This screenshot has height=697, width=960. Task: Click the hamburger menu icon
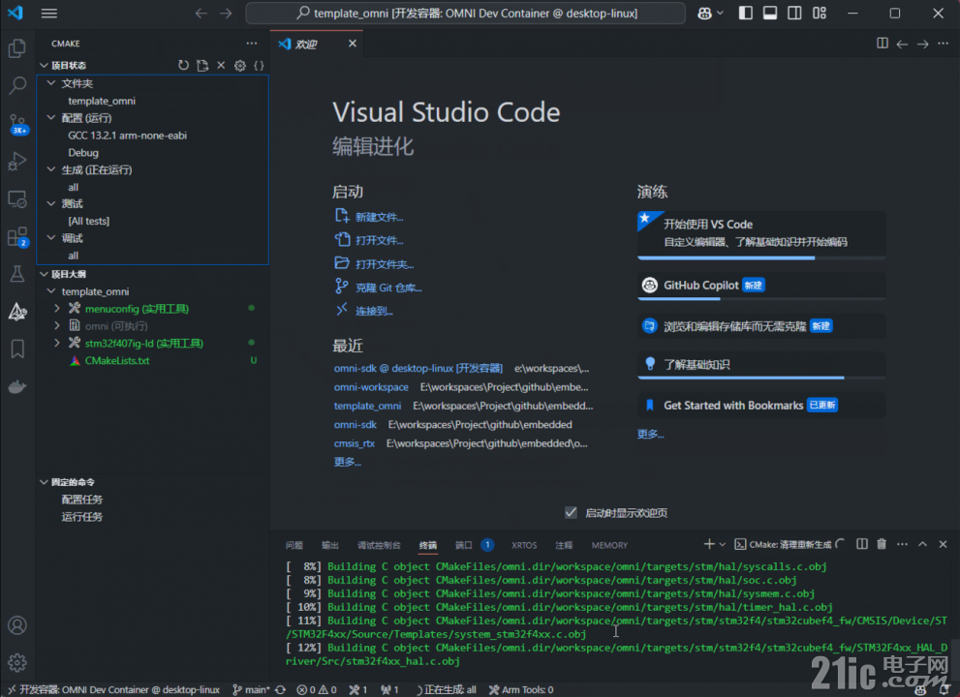pos(49,13)
